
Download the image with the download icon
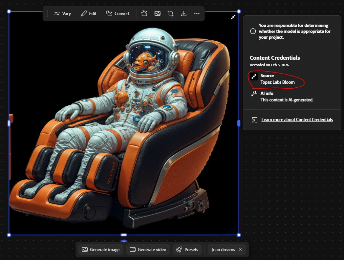click(183, 13)
